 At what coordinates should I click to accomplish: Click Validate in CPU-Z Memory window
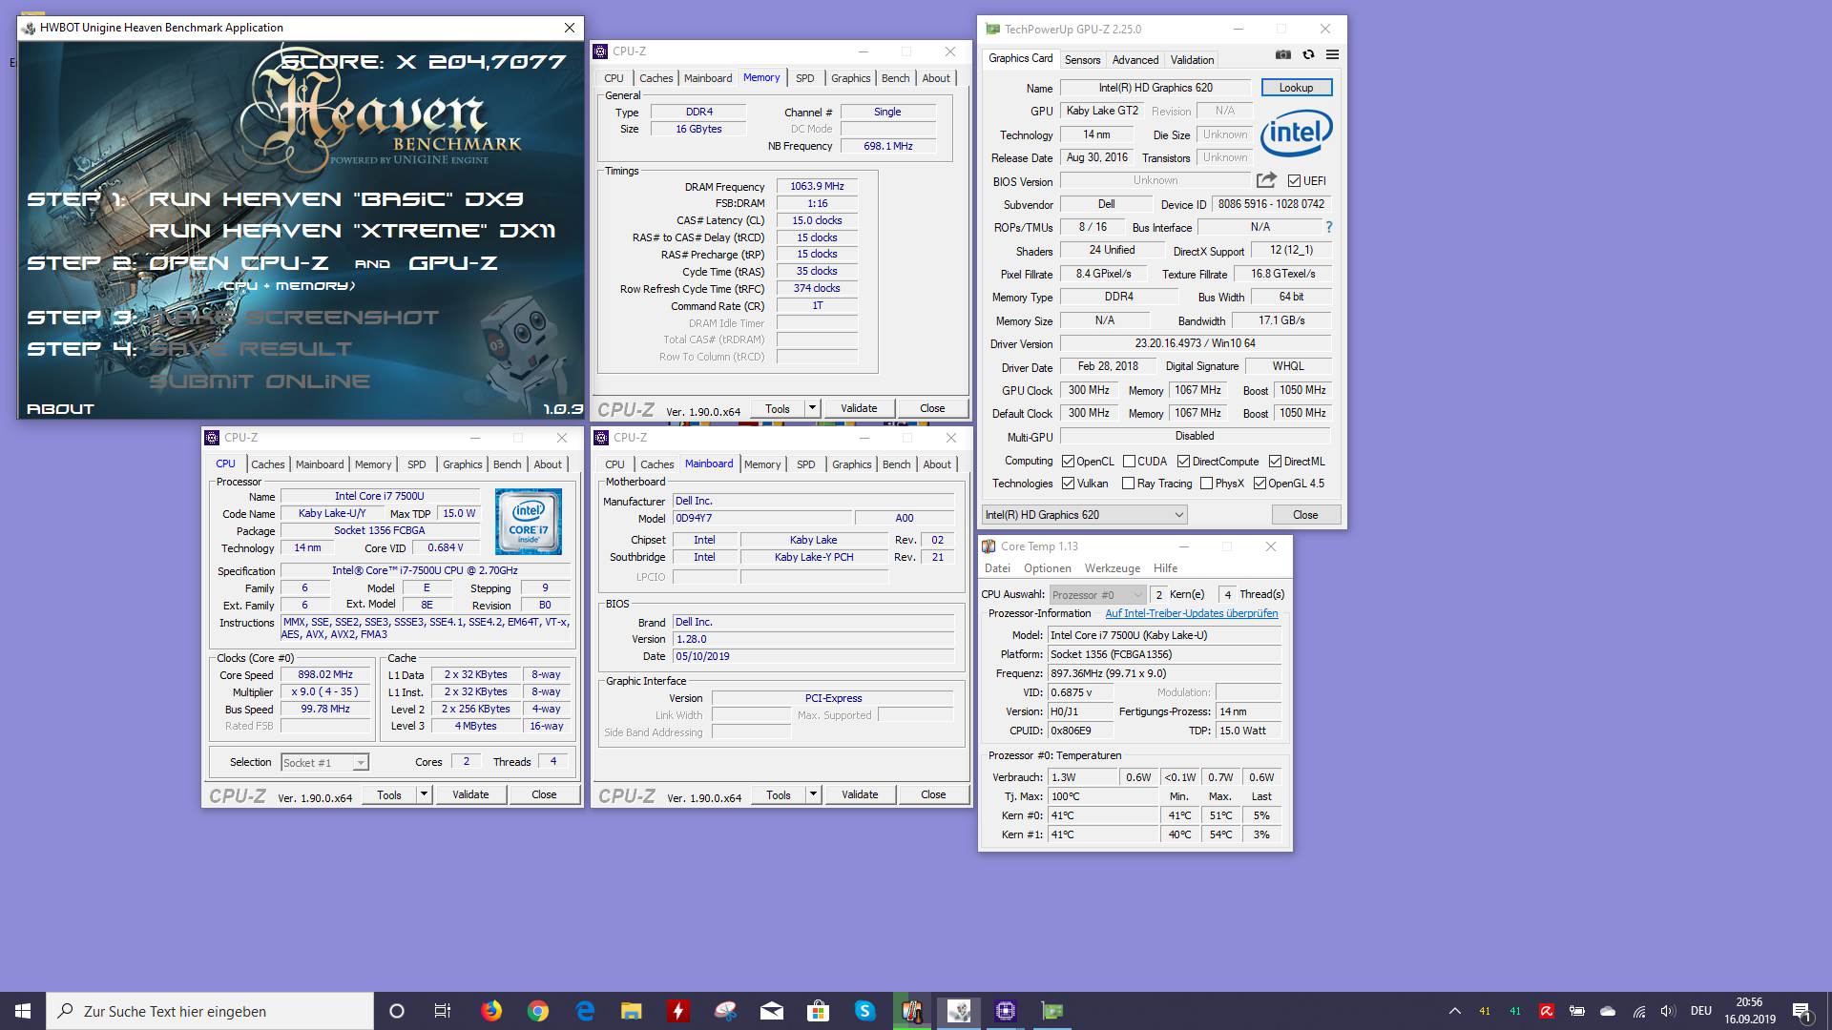tap(859, 408)
